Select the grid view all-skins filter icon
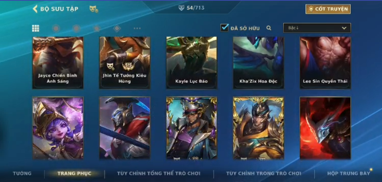The height and width of the screenshot is (182, 382). pyautogui.click(x=36, y=28)
